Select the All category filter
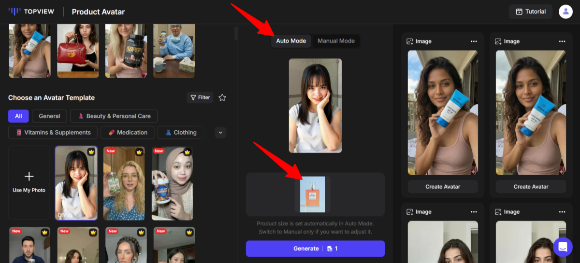The height and width of the screenshot is (263, 580). (x=18, y=116)
